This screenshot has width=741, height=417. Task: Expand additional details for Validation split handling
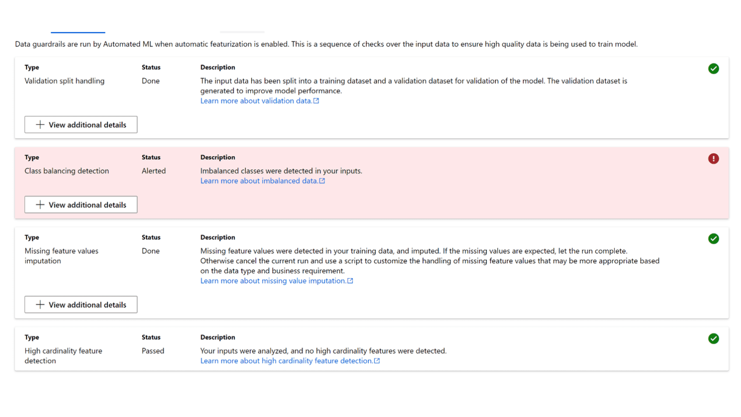pyautogui.click(x=81, y=125)
